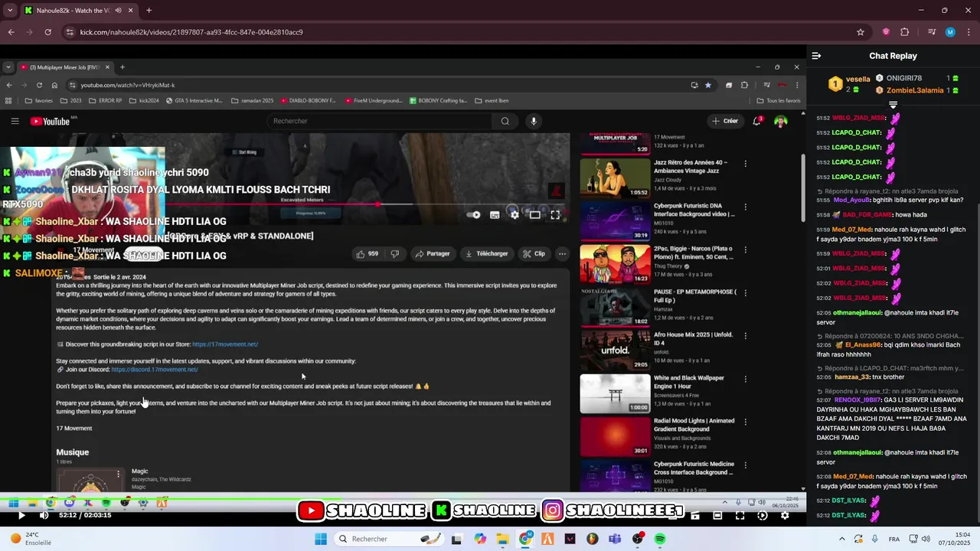Open options for 2Pac, Biggie - Narcos video
Viewport: 980px width, 551px height.
(x=745, y=249)
